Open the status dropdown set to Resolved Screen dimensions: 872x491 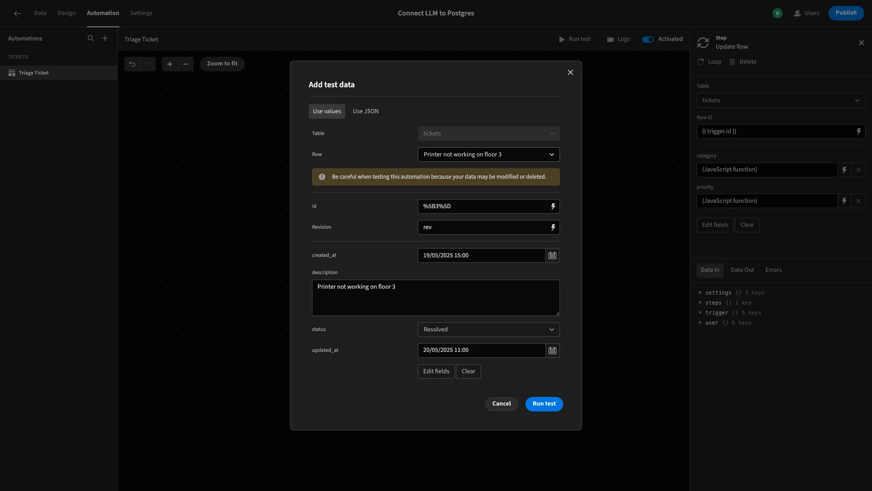coord(489,330)
